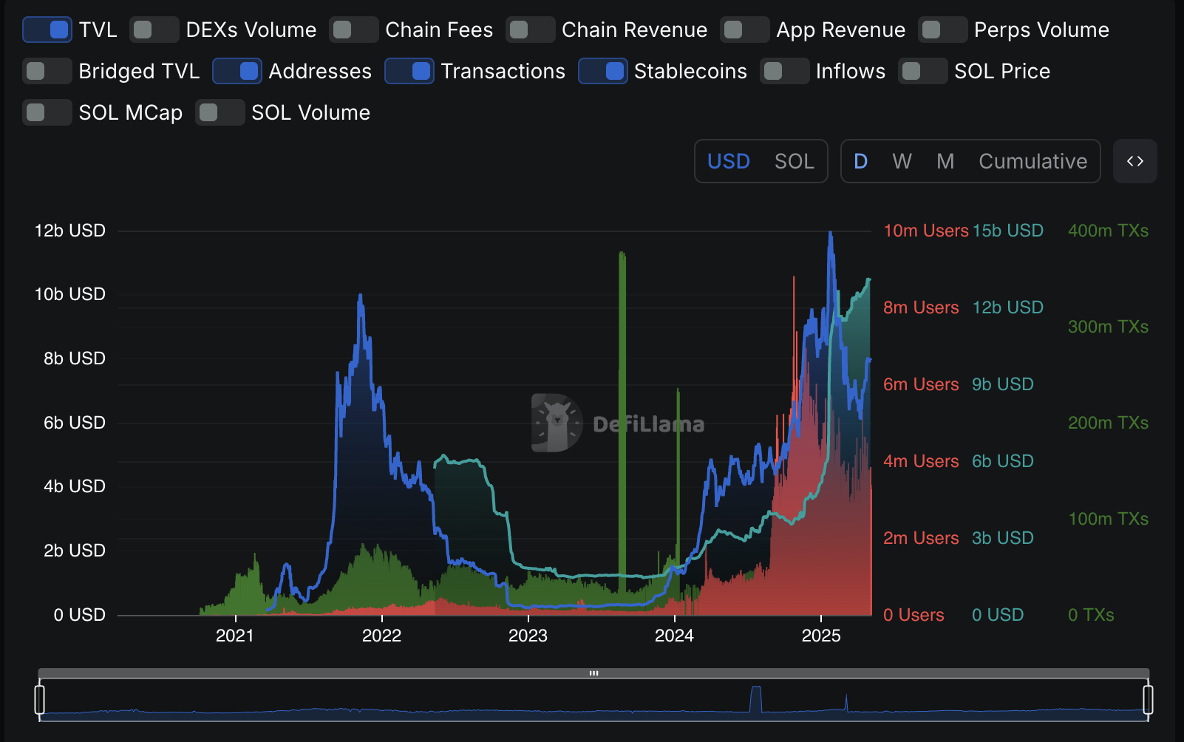Screen dimensions: 1184x742
Task: Disable the TVL toggle
Action: 47,30
